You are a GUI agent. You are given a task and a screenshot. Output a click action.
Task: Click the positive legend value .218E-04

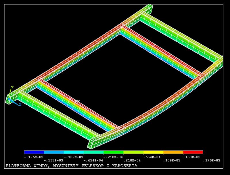click(x=132, y=160)
